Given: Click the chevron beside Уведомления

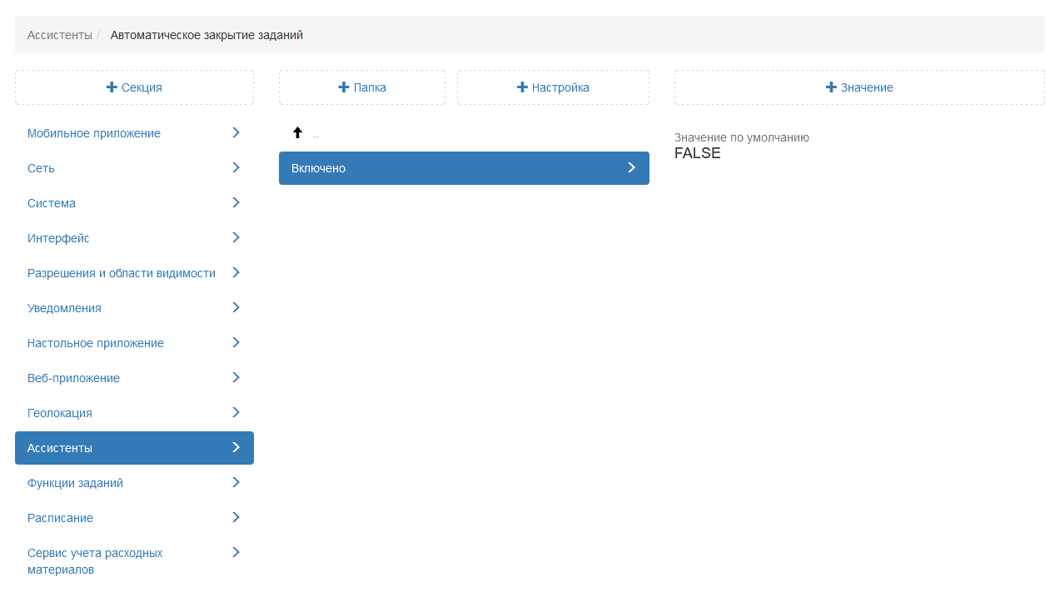Looking at the screenshot, I should click(236, 308).
